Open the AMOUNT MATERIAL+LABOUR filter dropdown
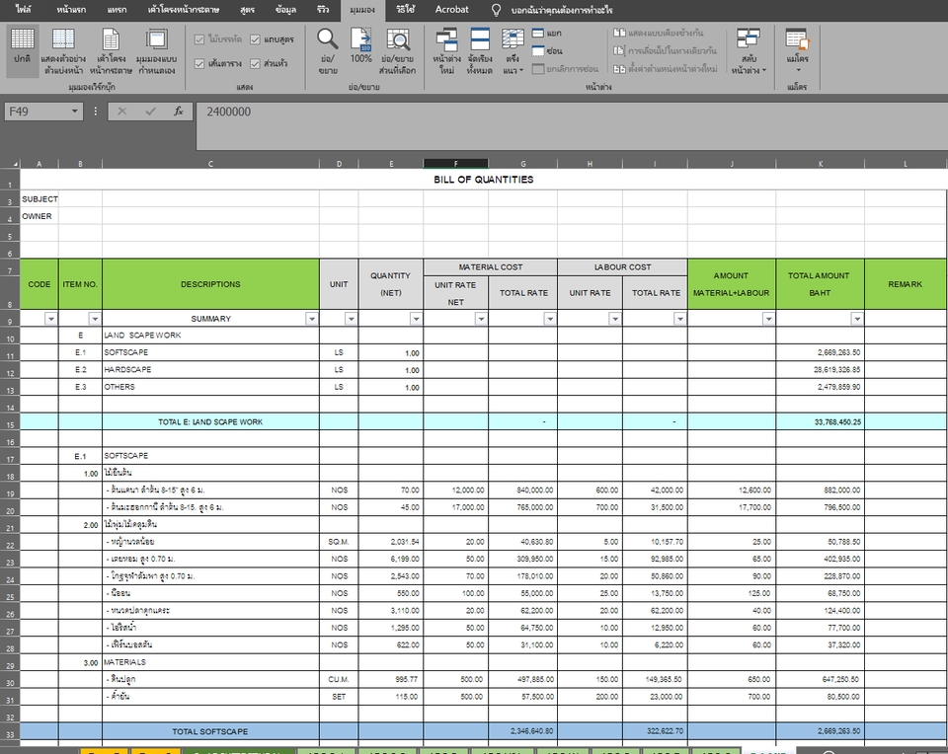948x754 pixels. point(768,319)
